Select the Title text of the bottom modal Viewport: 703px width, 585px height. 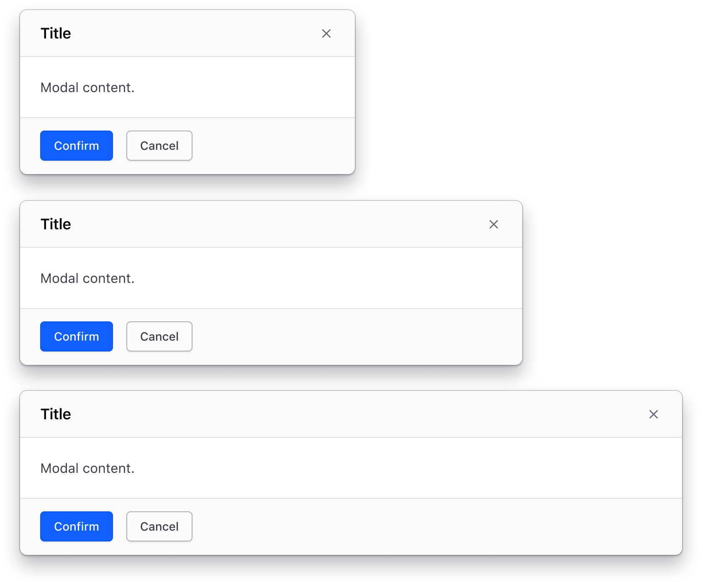[56, 414]
